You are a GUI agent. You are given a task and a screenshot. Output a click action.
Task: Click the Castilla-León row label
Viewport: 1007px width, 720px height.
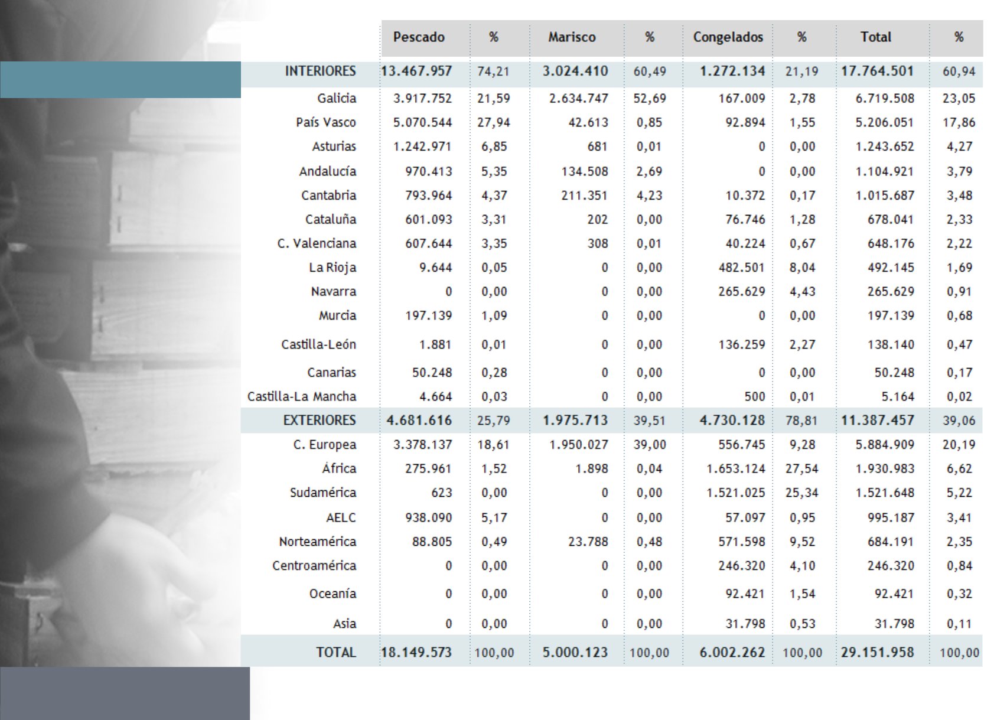coord(319,344)
